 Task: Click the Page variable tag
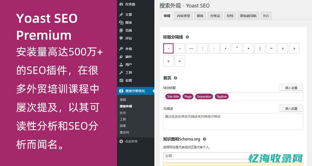coord(188,96)
